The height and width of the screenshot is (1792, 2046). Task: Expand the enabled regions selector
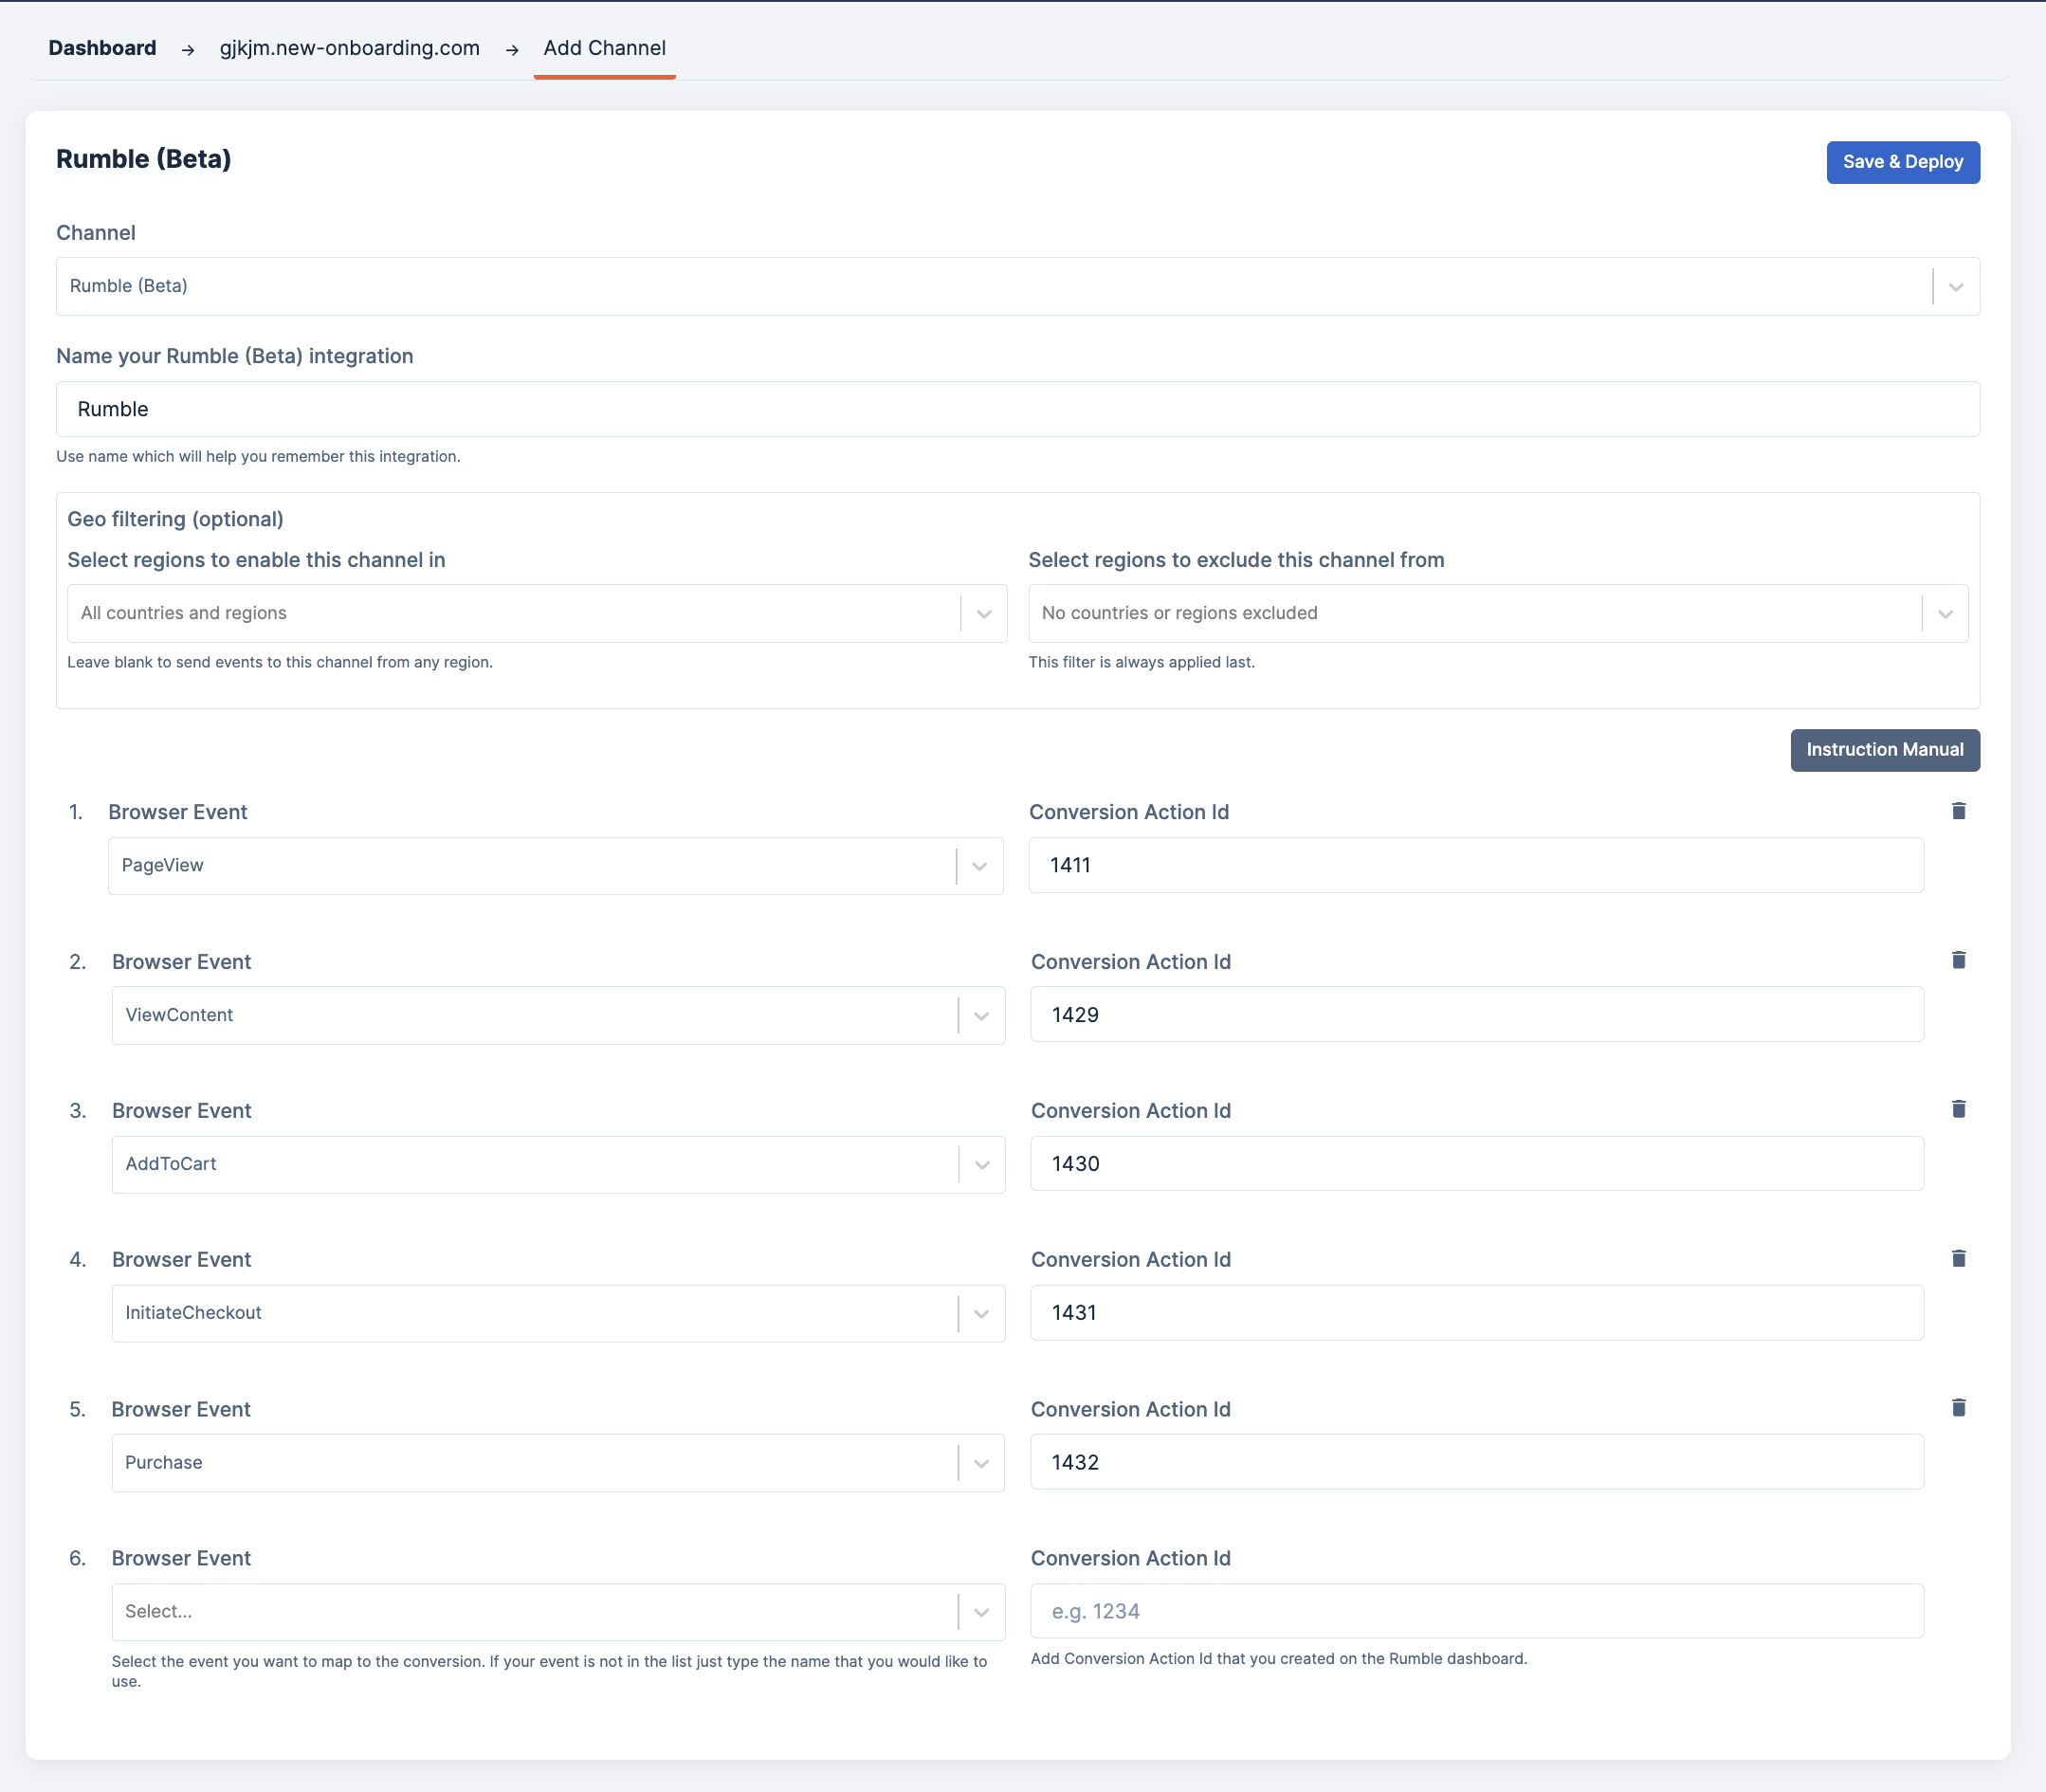pos(983,614)
